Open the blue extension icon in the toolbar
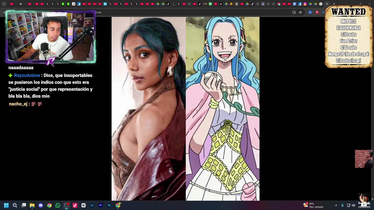Viewport: 374px width, 210px height. (310, 12)
